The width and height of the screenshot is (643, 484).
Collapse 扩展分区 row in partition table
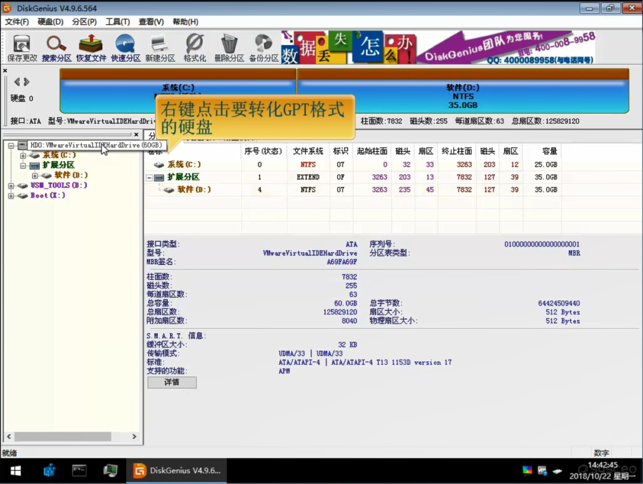(149, 177)
